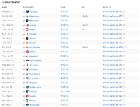This screenshot has width=140, height=107.
Task: Click the Milwaukee Bucks logo icon
Action: pyautogui.click(x=27, y=16)
